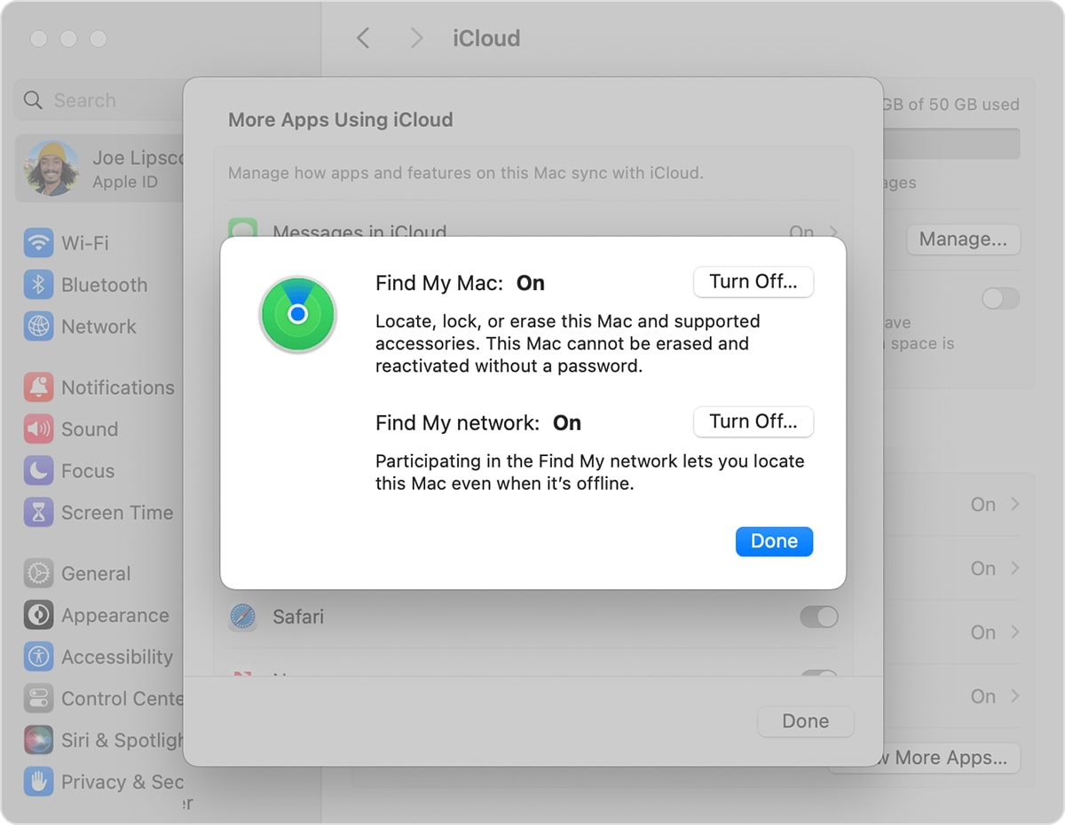Go back with the left chevron

(x=363, y=38)
